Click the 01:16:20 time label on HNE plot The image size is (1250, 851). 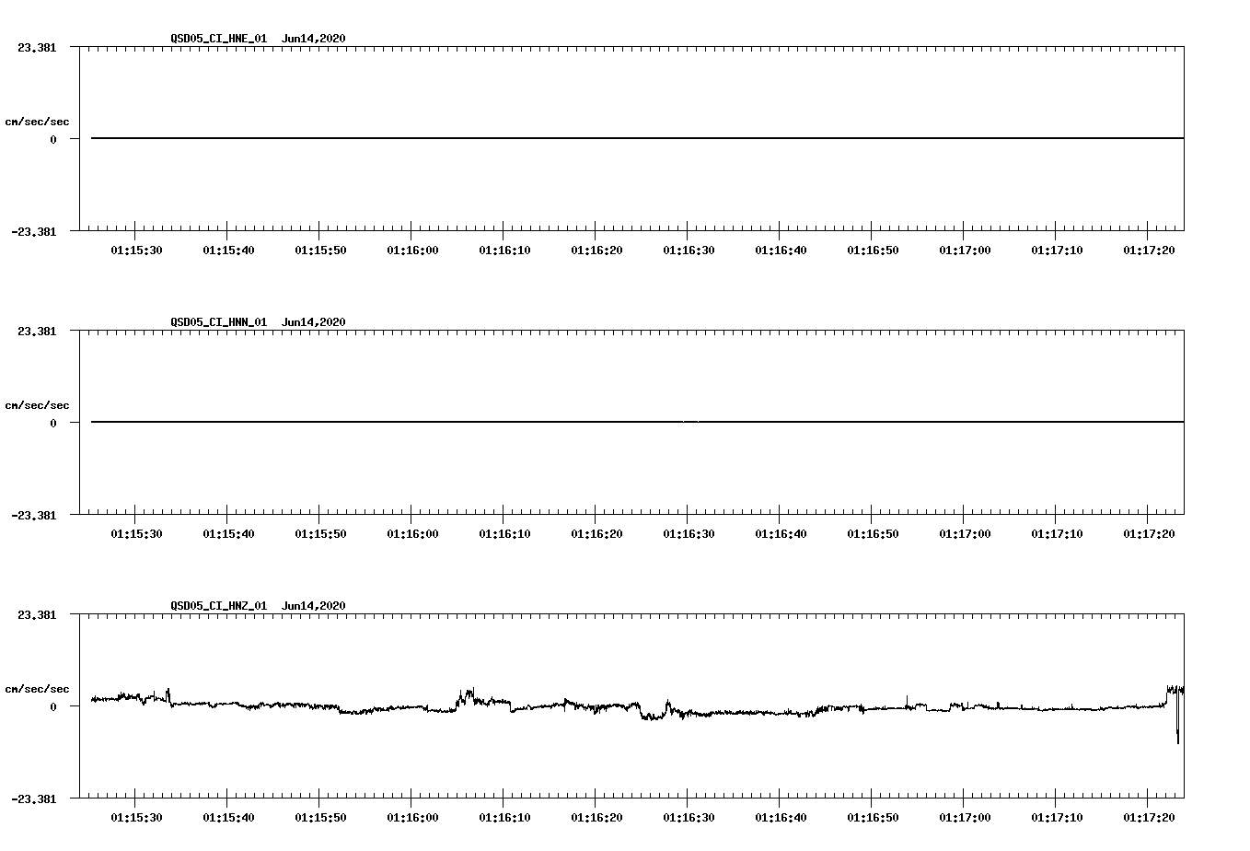click(596, 251)
